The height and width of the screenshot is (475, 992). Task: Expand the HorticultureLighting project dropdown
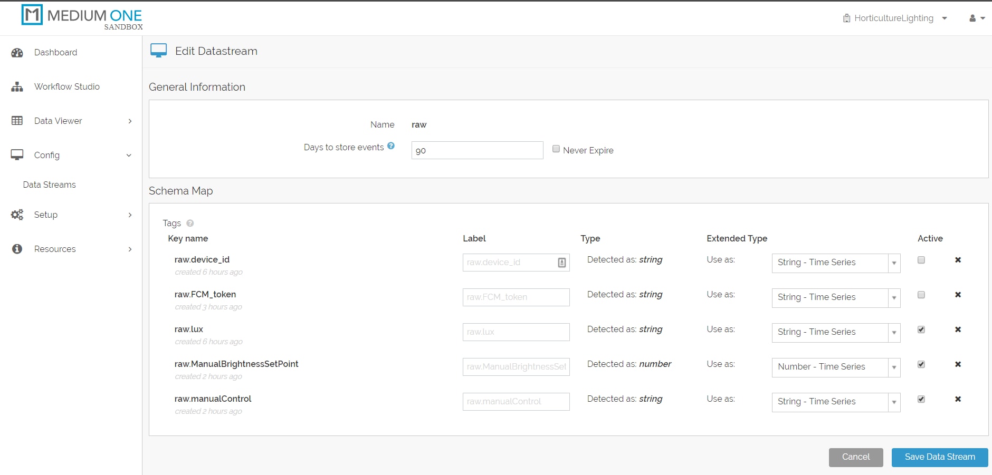click(x=895, y=18)
